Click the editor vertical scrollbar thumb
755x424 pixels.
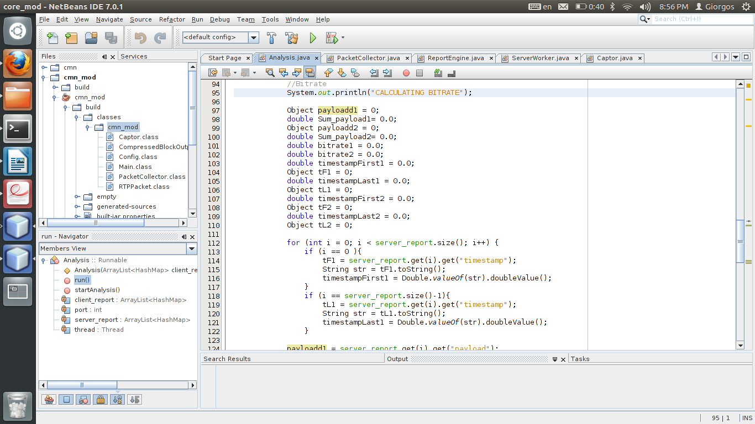[741, 241]
